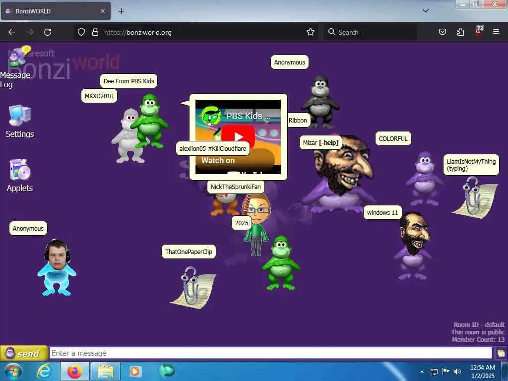Open the Settings desktop icon

(x=20, y=122)
